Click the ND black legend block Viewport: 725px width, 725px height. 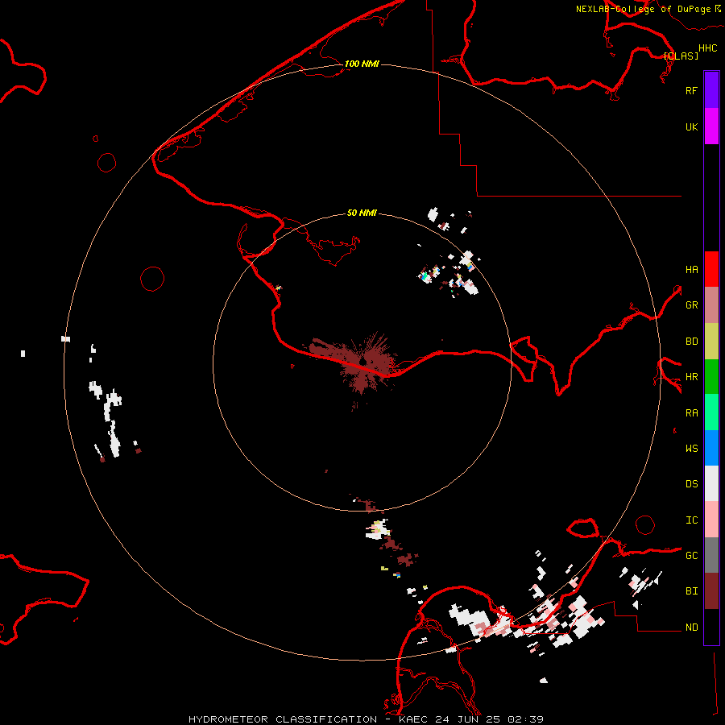click(711, 627)
